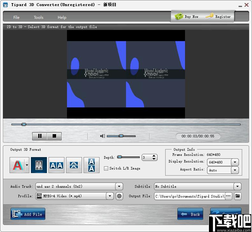Click Buy Now in the top bar
Viewport: 252px width, 232px height.
(187, 17)
